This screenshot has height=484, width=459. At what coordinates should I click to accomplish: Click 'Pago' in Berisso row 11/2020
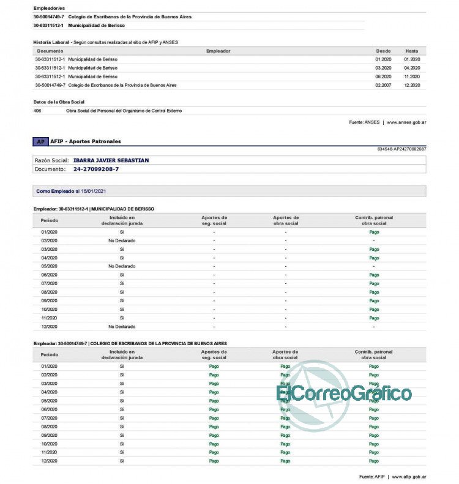coord(374,318)
